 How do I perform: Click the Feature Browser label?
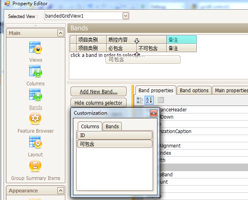36,131
